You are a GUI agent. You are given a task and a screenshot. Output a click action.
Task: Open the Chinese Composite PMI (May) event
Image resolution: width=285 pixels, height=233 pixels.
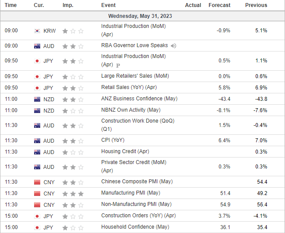137,182
